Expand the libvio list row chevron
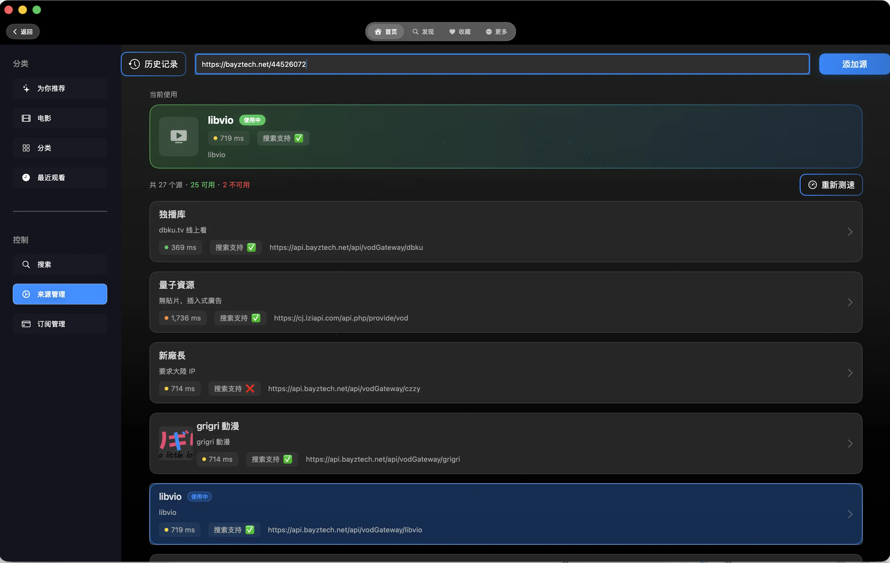Screen dimensions: 890x563 tap(850, 514)
